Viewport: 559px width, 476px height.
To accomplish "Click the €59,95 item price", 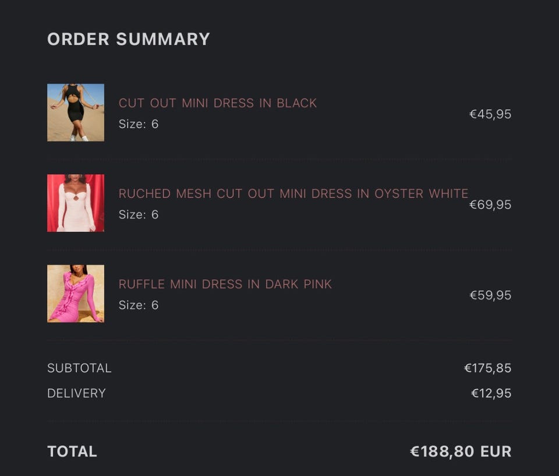I will tap(490, 295).
